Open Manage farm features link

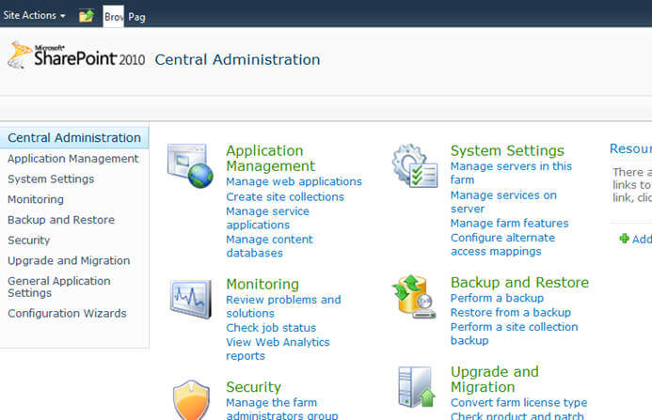(509, 223)
